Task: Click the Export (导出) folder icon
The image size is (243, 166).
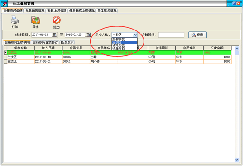Action: [x=36, y=20]
